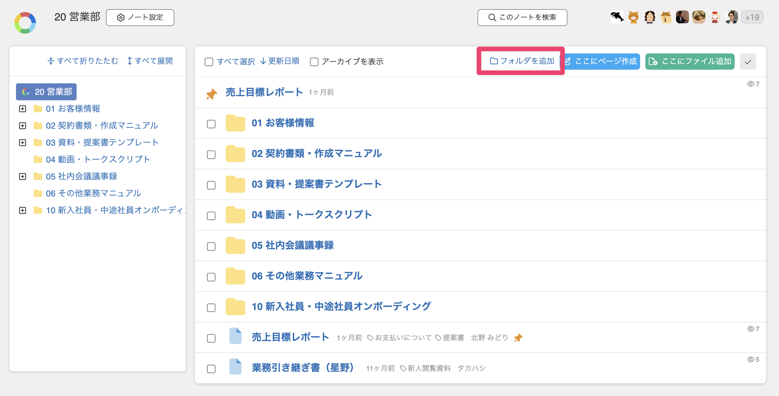Click the フォルダを追加 button
The image size is (779, 396).
[522, 61]
